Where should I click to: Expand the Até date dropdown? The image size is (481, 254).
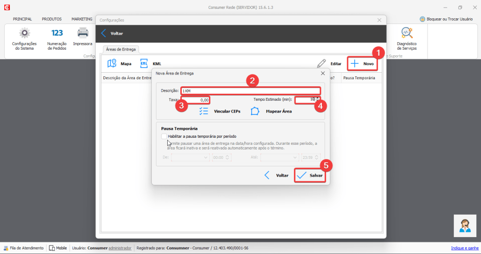pos(295,157)
